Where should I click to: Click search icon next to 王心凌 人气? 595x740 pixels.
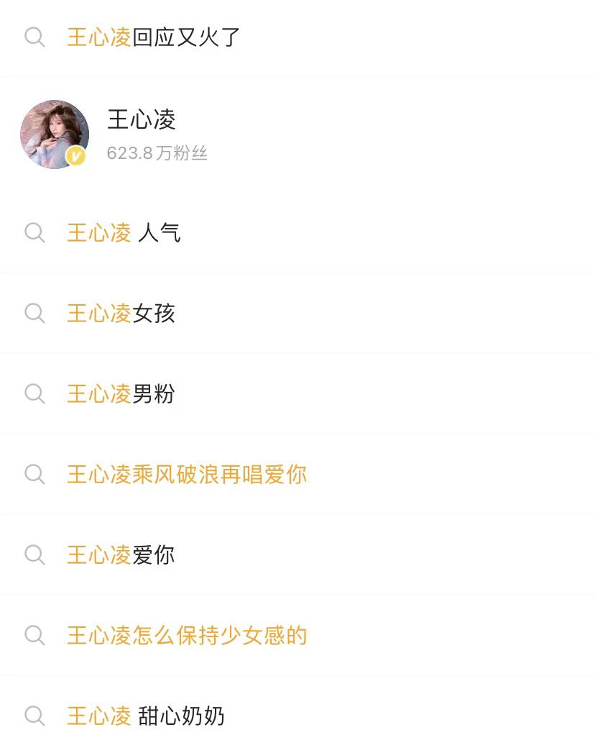click(x=34, y=232)
